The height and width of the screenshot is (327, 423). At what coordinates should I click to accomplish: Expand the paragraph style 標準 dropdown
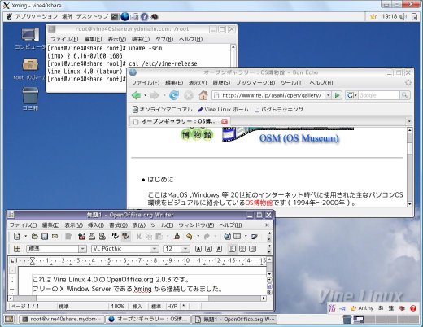pos(82,249)
